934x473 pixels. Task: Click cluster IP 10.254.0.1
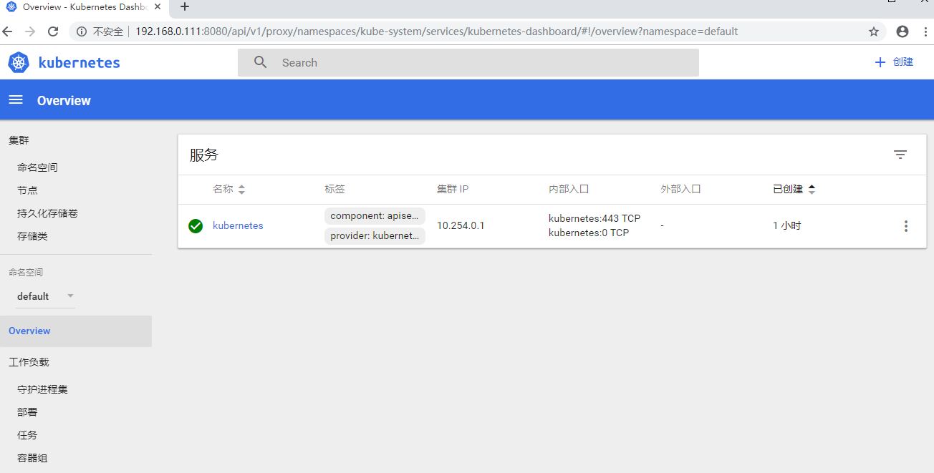tap(461, 226)
